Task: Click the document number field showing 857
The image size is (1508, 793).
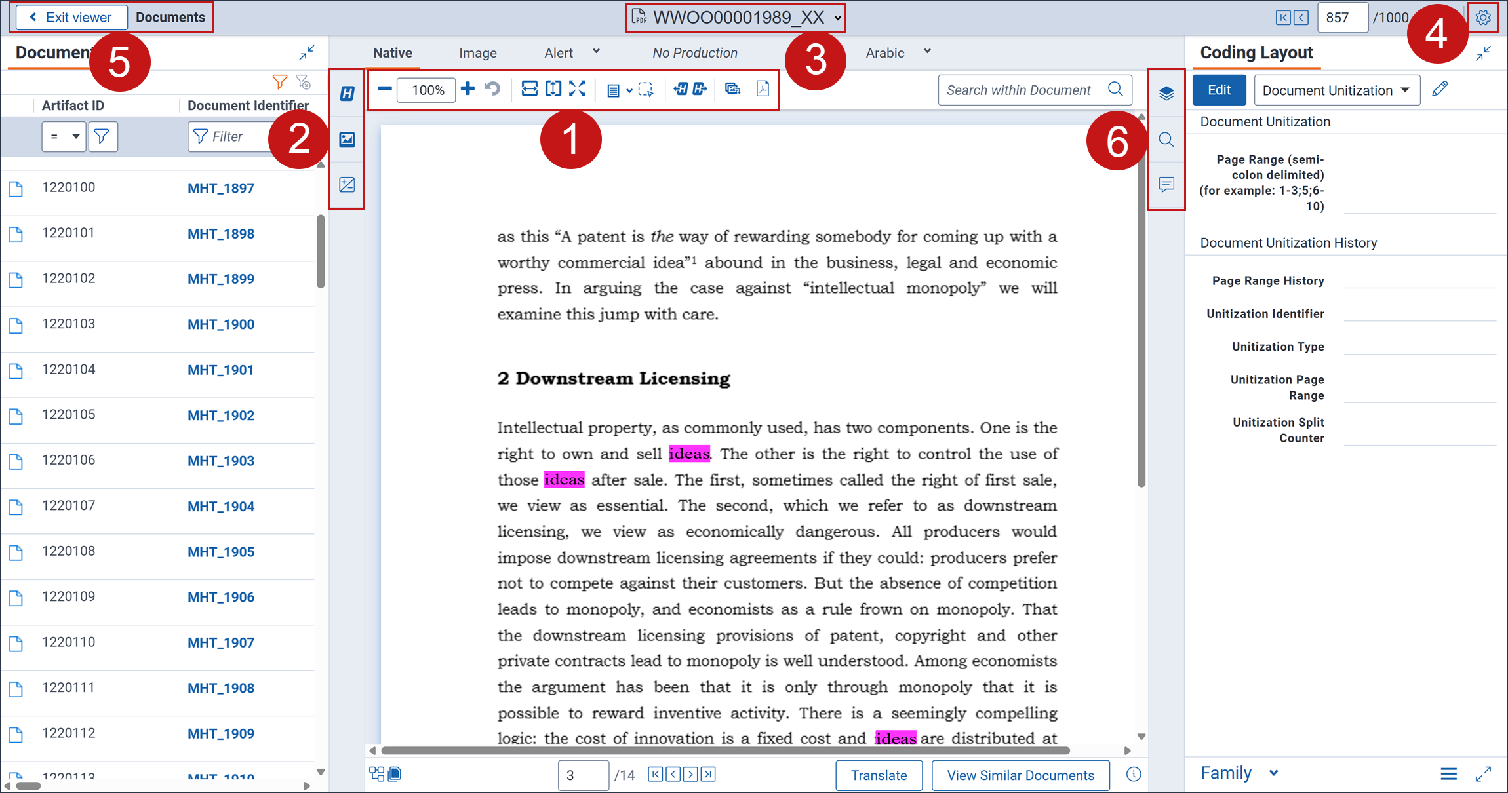Action: 1341,18
